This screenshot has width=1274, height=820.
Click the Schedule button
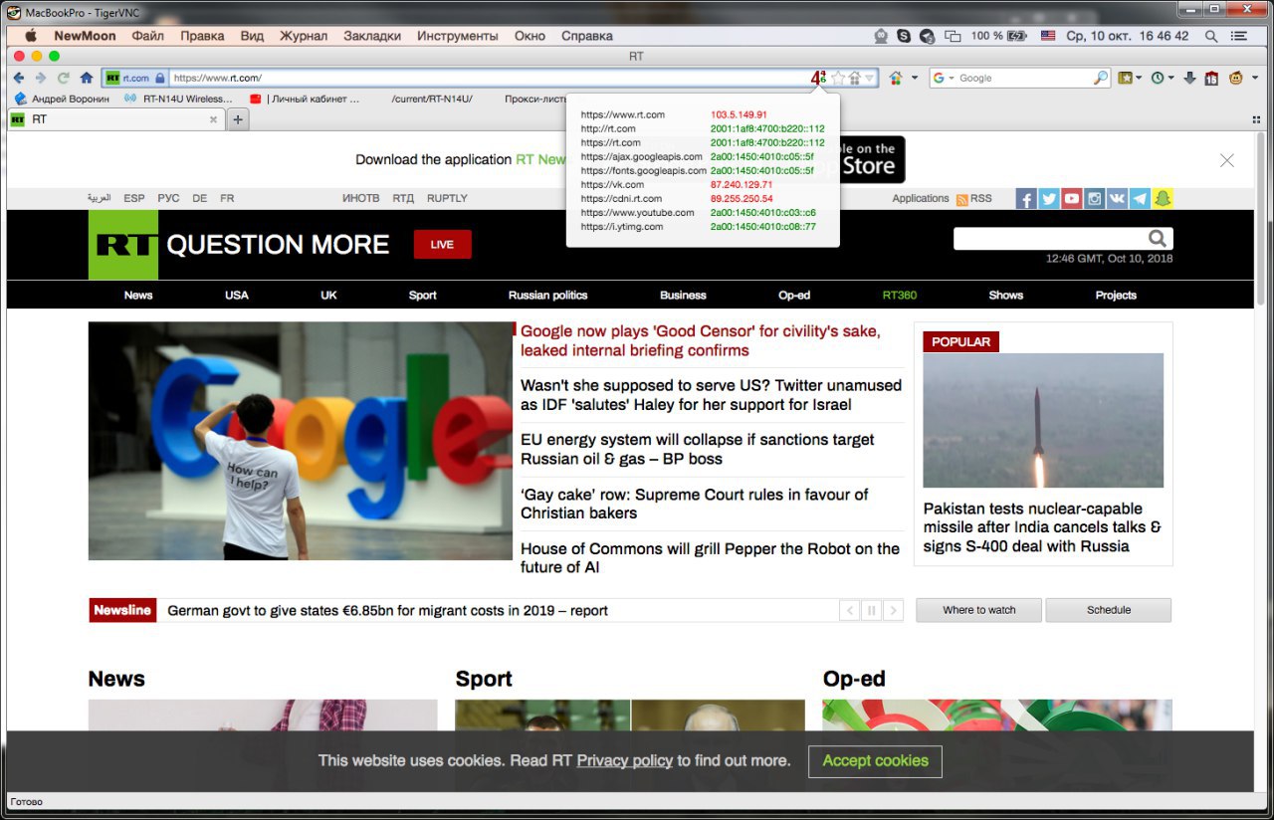[x=1109, y=610]
